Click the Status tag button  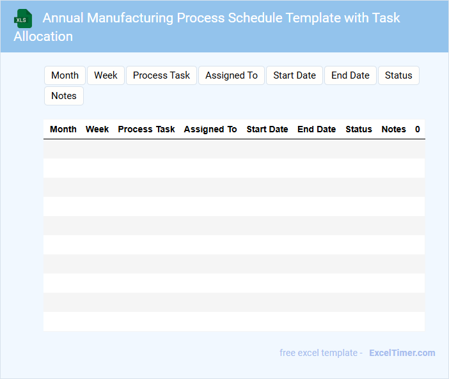(398, 75)
